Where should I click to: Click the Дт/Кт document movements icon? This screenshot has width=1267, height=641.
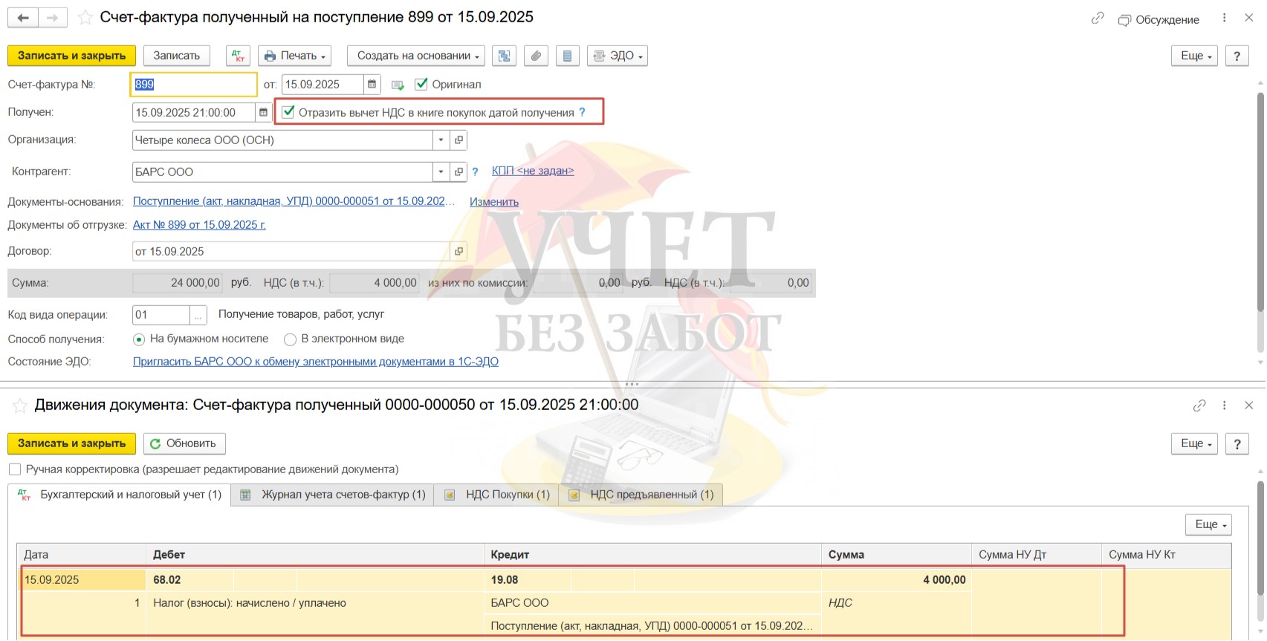pos(238,56)
